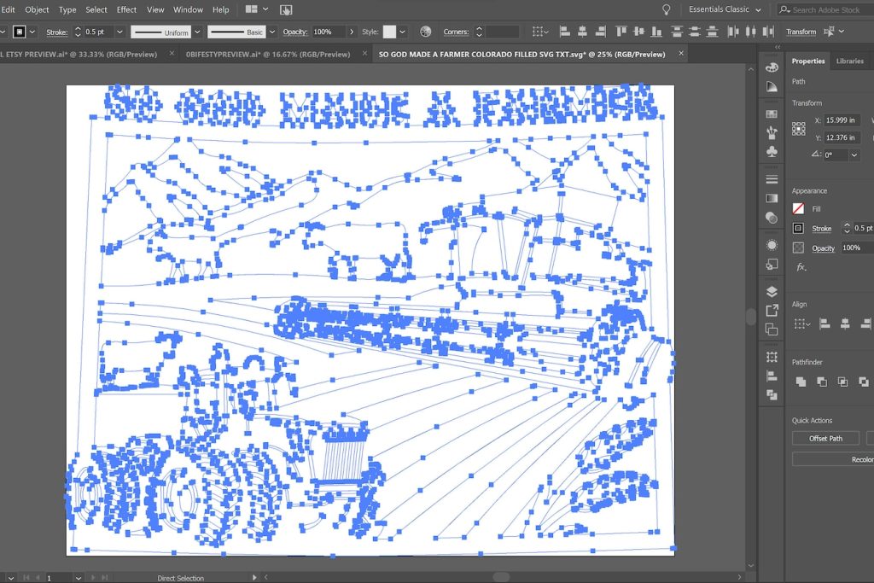Image resolution: width=874 pixels, height=583 pixels.
Task: Open the Asset Export panel icon
Action: tap(772, 310)
